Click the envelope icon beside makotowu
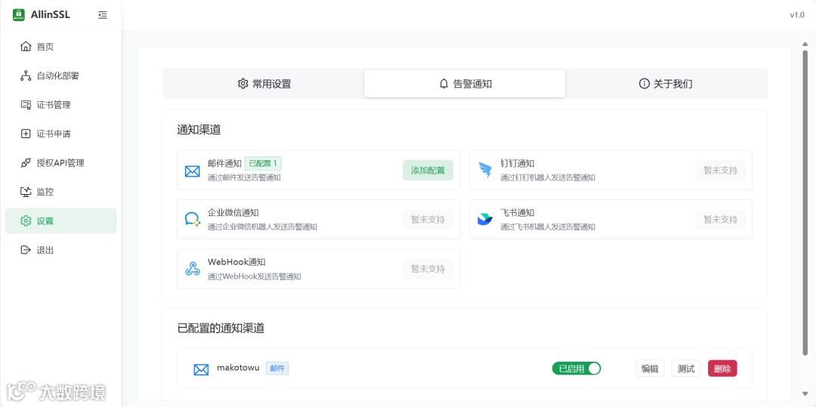The height and width of the screenshot is (407, 816). click(x=201, y=369)
